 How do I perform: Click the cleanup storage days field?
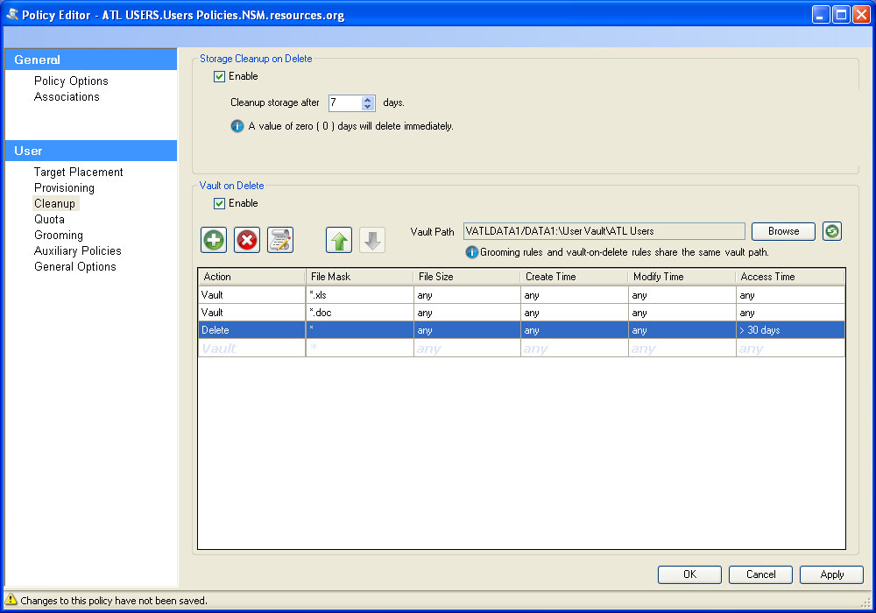[345, 102]
